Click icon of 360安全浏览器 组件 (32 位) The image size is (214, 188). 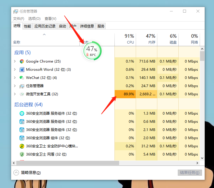[22, 138]
